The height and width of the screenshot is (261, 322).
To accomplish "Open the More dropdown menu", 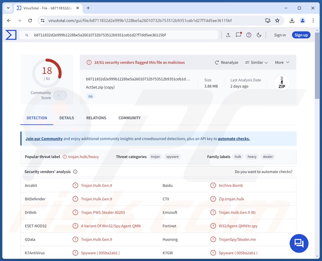I will pos(282,63).
